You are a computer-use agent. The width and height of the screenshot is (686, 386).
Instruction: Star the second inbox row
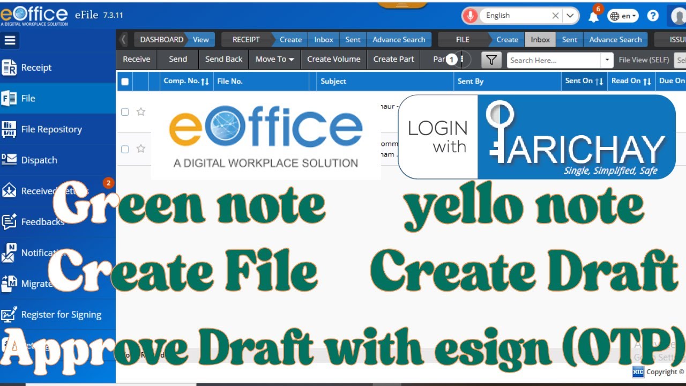(141, 149)
